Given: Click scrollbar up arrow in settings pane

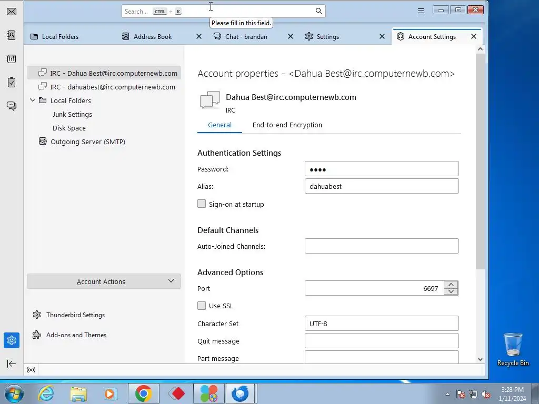Looking at the screenshot, I should click(x=480, y=49).
